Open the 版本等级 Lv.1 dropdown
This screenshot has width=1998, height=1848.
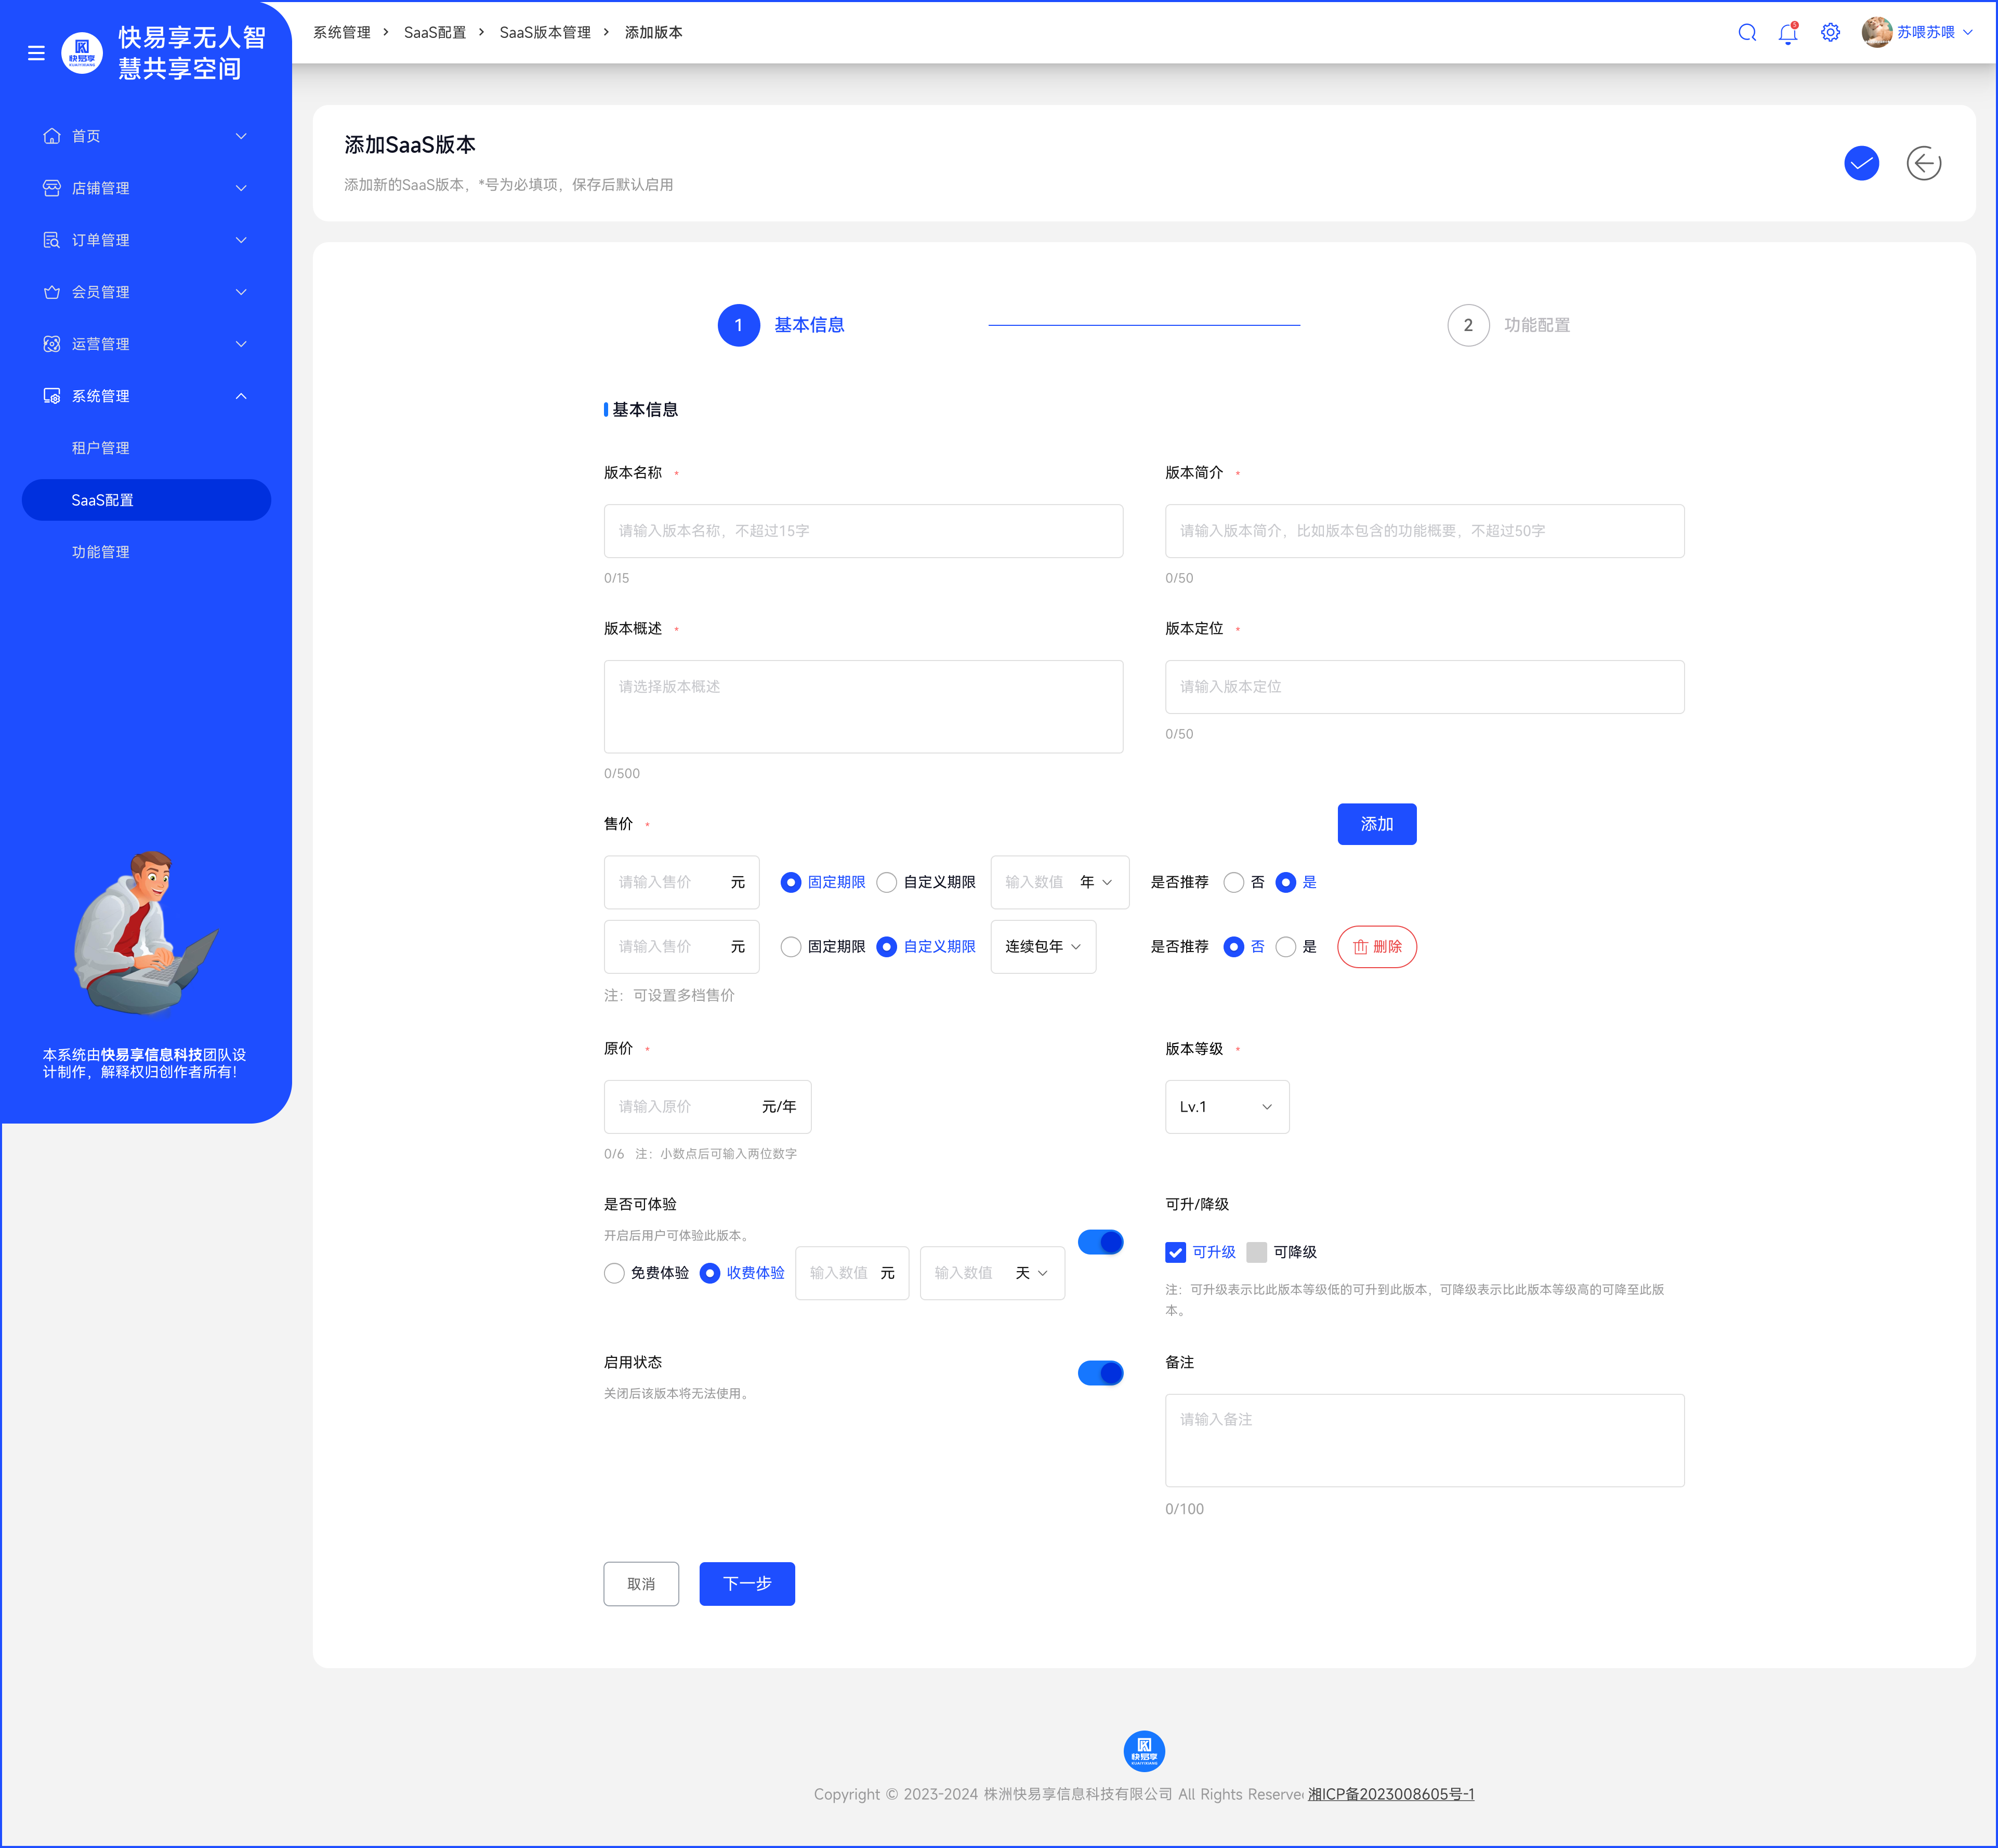point(1226,1107)
